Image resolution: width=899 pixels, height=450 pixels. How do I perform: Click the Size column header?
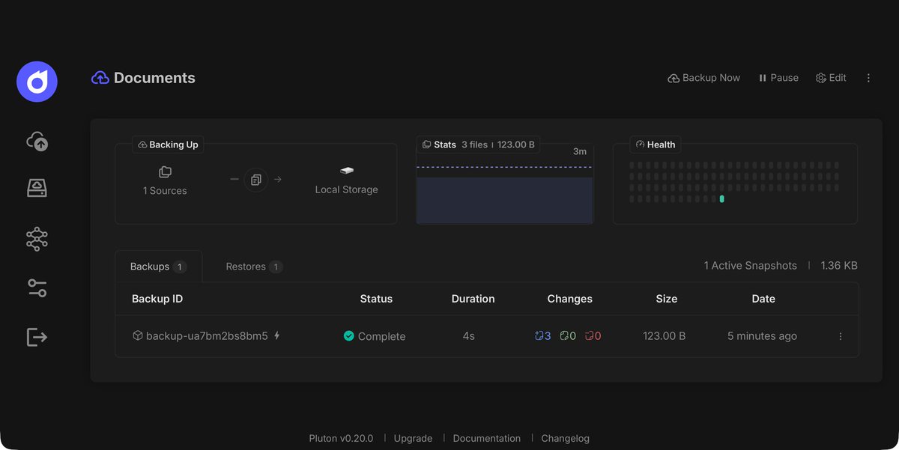(666, 299)
